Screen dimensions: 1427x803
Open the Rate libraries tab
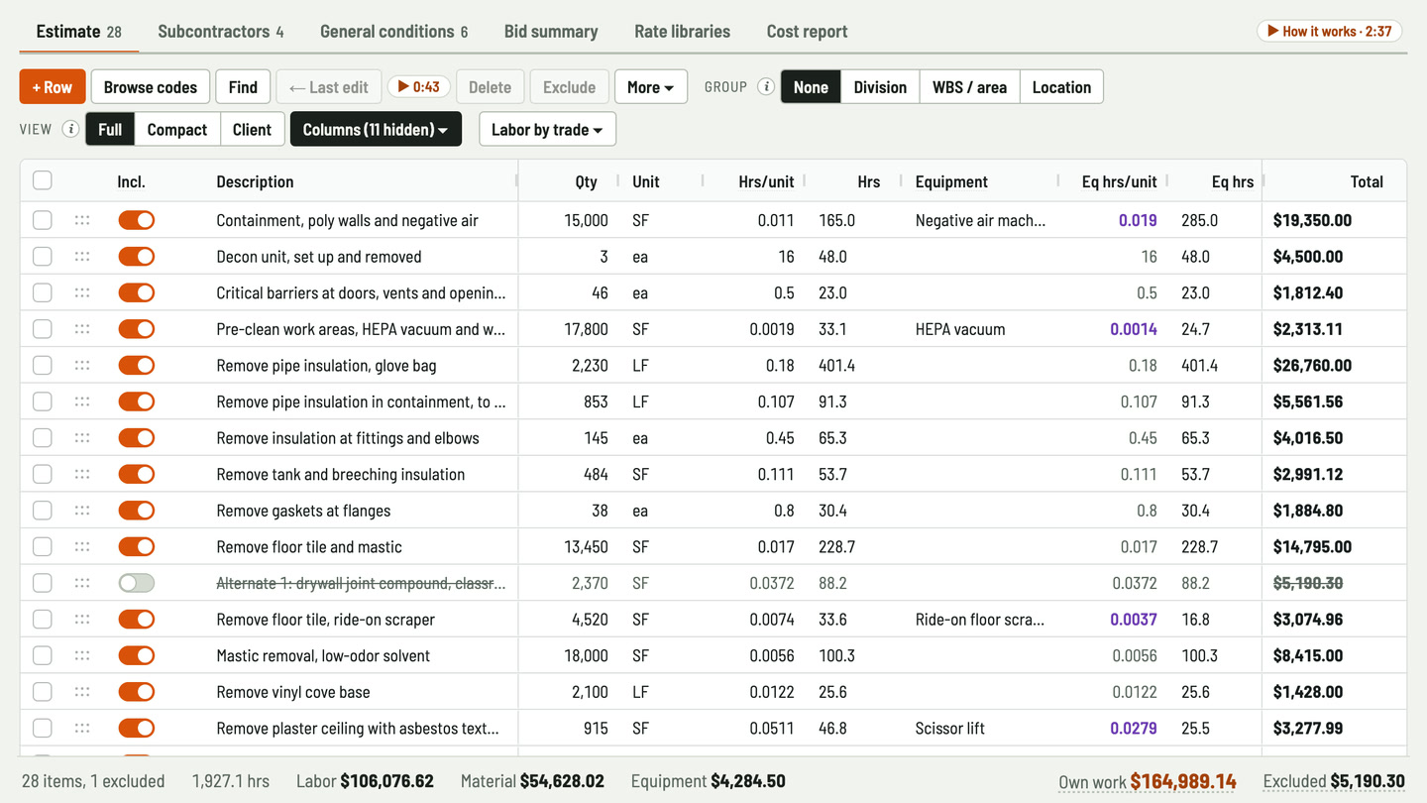pyautogui.click(x=683, y=31)
